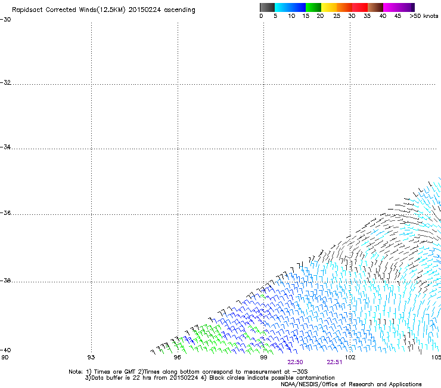The width and height of the screenshot is (441, 388).
Task: Select the date text '20150224 ascending'
Action: click(x=162, y=10)
